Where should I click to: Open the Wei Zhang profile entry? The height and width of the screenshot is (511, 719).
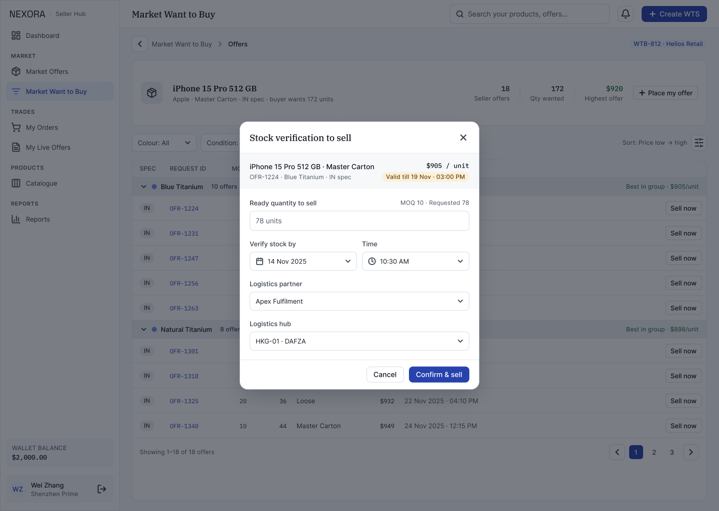pos(60,489)
